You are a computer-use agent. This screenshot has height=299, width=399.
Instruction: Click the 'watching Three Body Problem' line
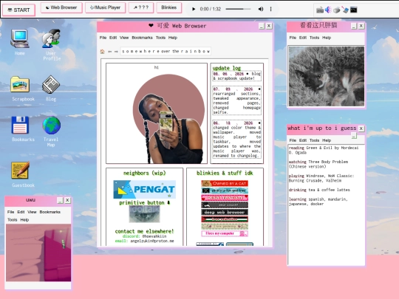click(x=318, y=164)
